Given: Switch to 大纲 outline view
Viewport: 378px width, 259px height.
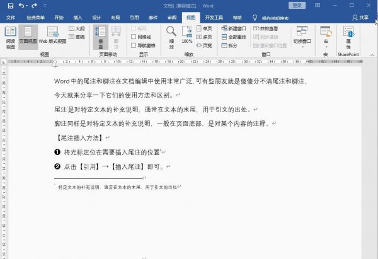Looking at the screenshot, I should click(77, 28).
